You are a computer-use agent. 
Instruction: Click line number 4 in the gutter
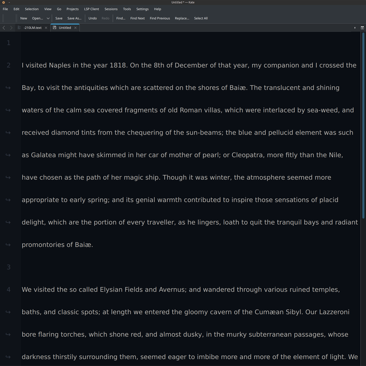(9, 290)
